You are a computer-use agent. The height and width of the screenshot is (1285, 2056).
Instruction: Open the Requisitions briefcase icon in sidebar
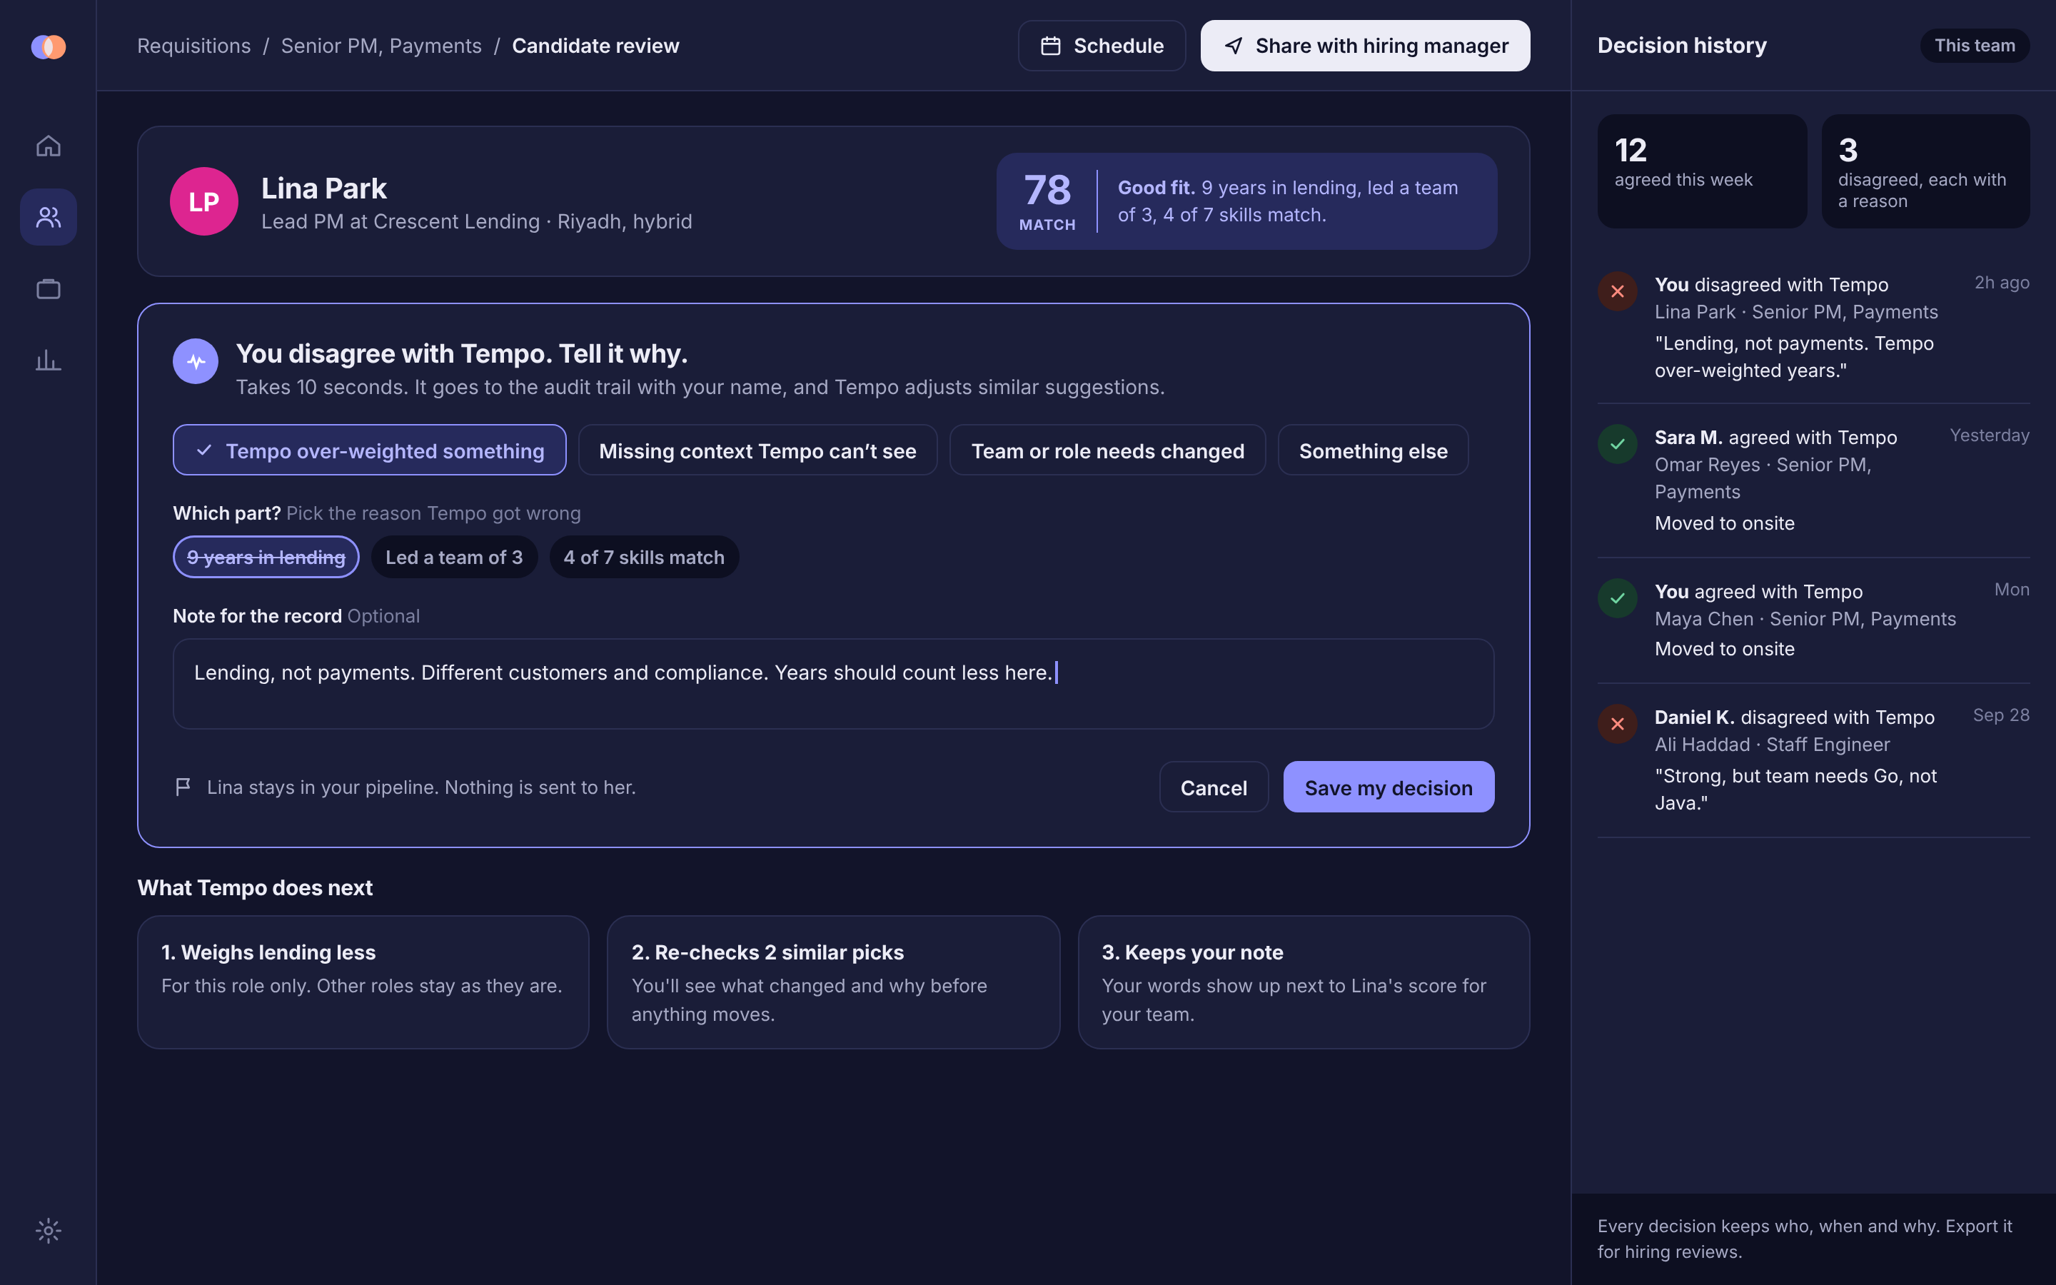[49, 289]
